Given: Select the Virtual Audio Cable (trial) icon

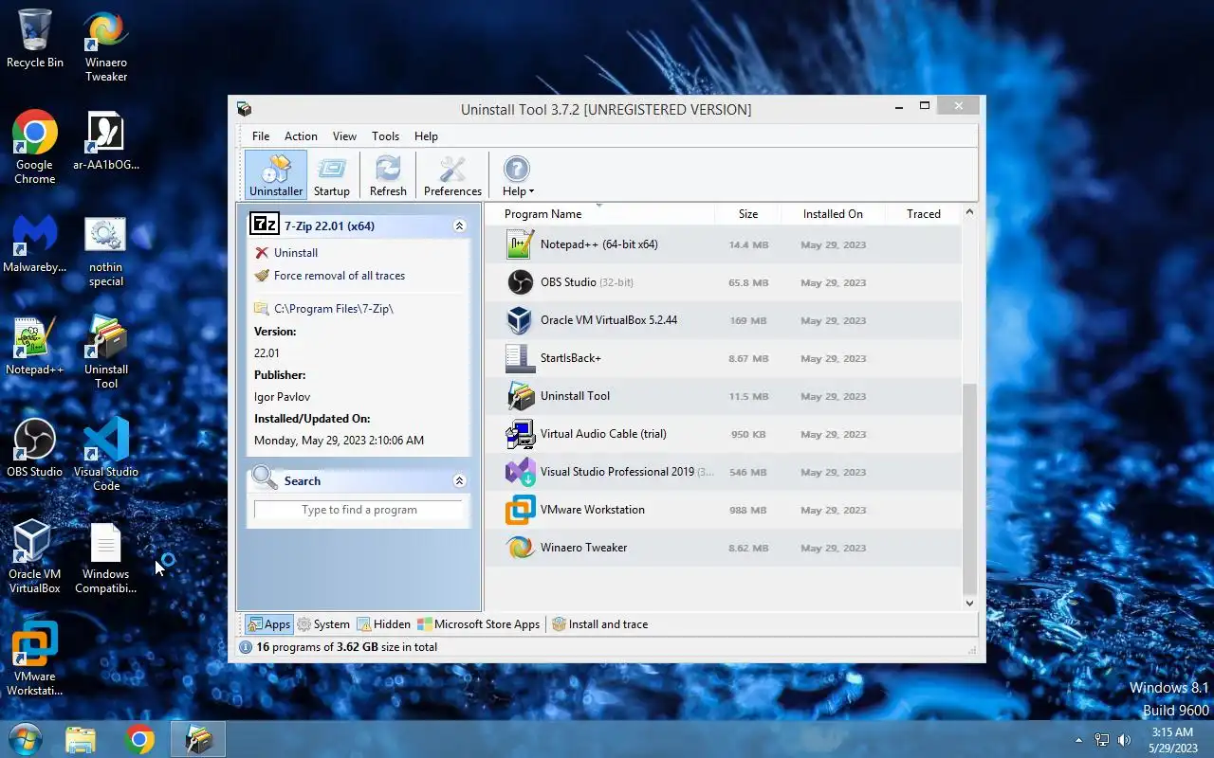Looking at the screenshot, I should 520,434.
